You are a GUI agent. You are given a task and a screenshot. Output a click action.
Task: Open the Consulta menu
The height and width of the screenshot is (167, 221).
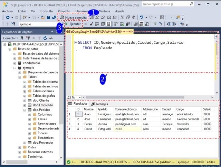47,11
